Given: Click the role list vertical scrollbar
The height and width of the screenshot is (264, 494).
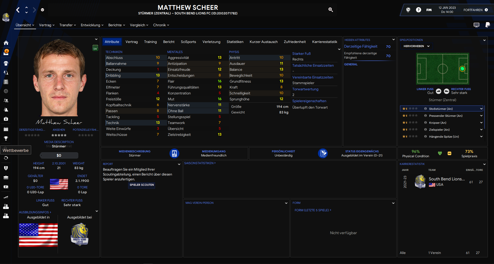Looking at the screenshot, I should coord(484,117).
